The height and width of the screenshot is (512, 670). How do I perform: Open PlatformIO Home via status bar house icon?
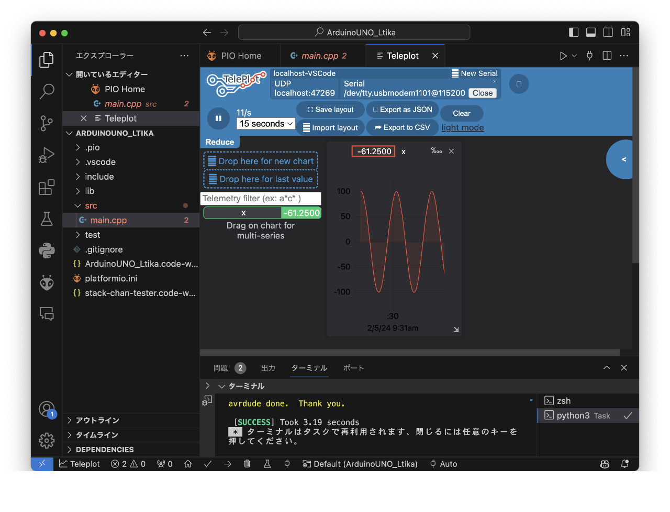(188, 464)
